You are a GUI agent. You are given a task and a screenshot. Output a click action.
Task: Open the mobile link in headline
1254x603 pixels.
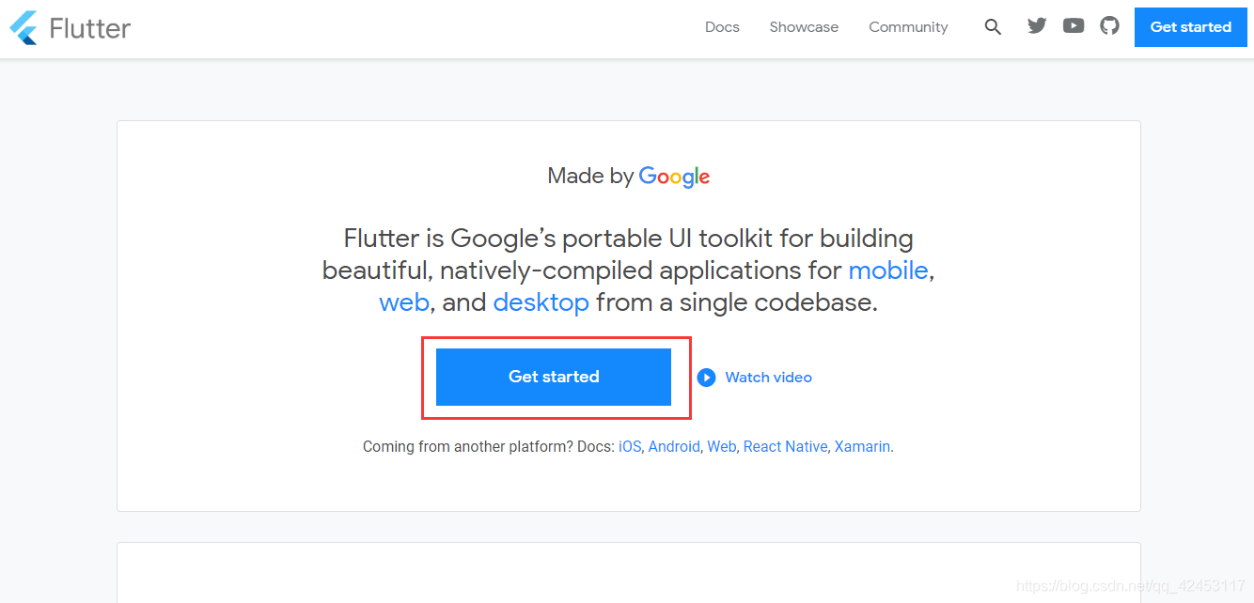point(888,271)
